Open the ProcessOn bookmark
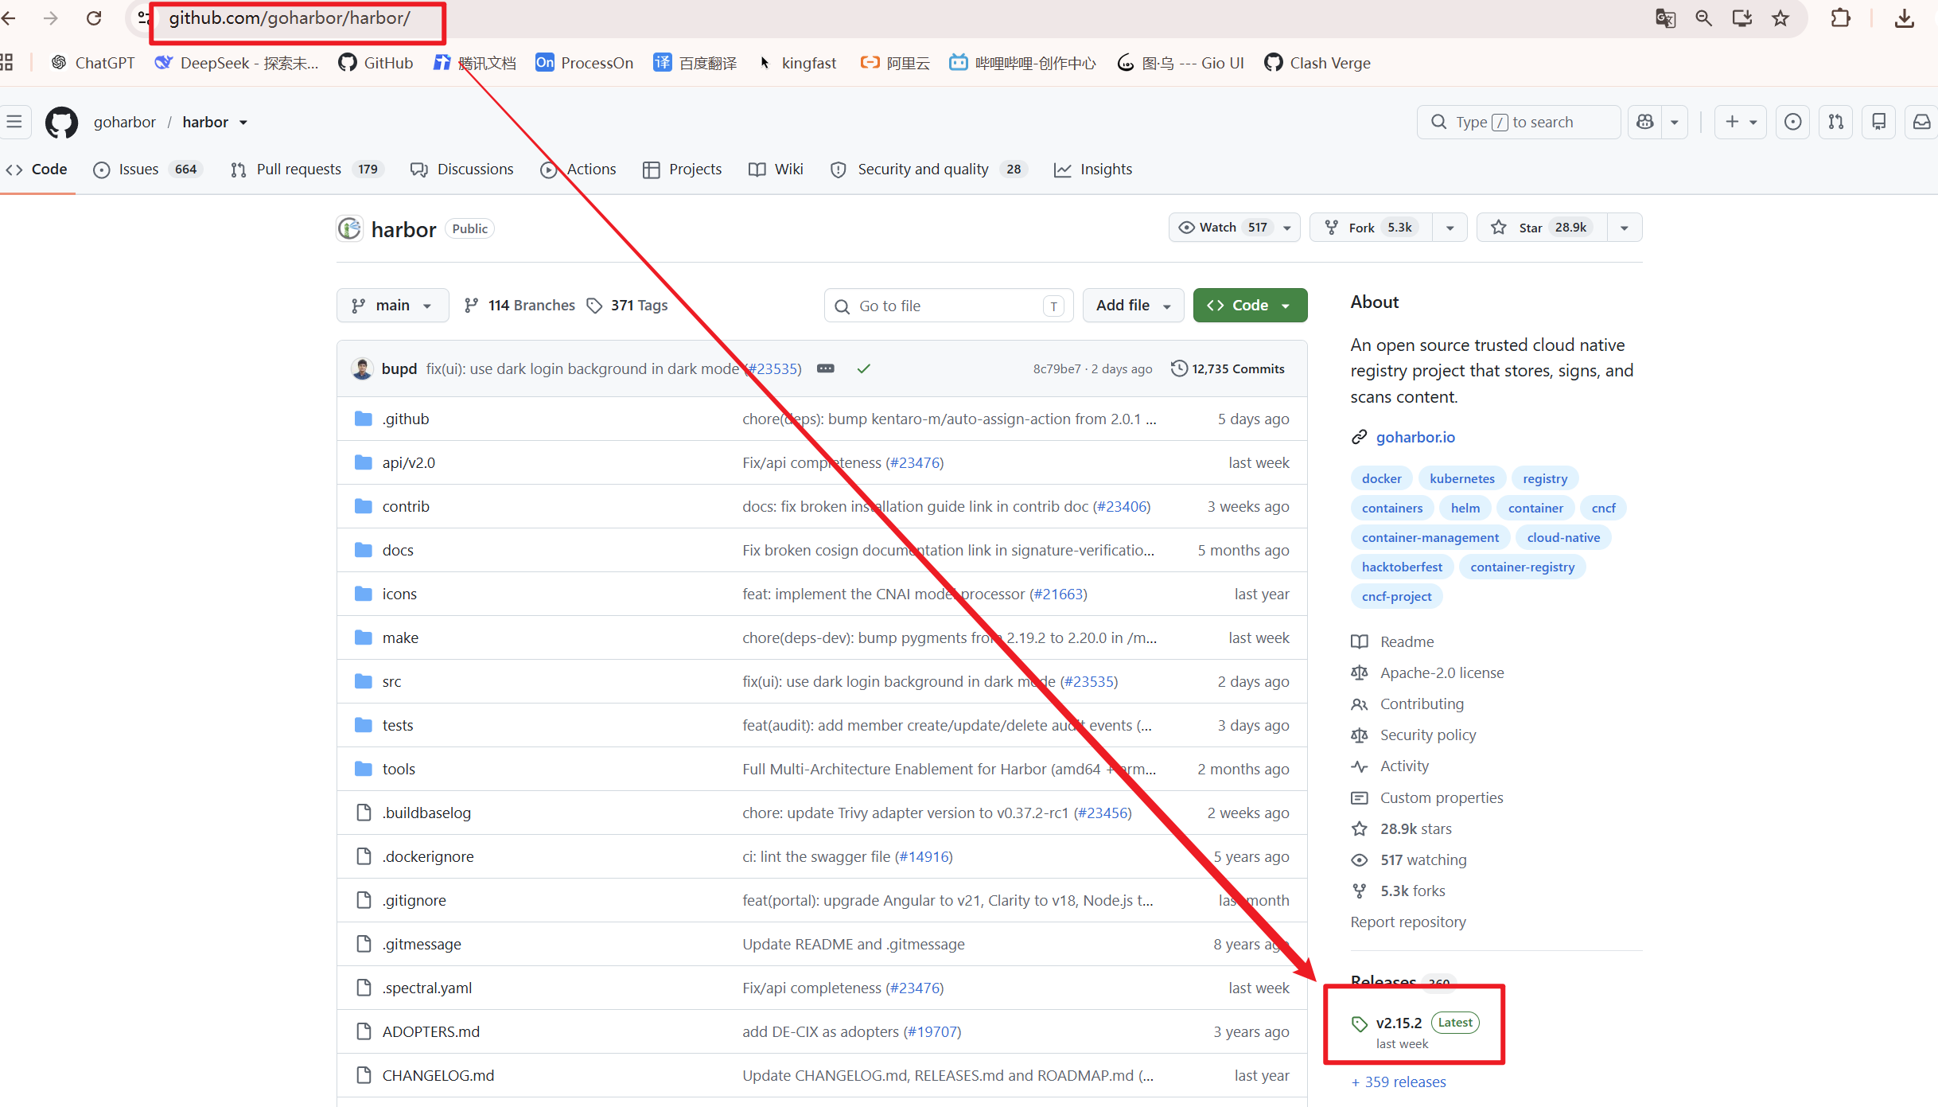 585,63
